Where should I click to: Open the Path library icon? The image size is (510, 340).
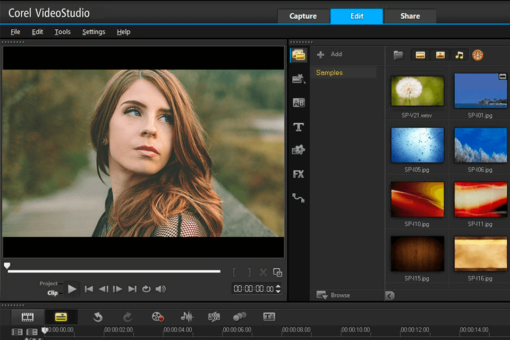point(298,198)
